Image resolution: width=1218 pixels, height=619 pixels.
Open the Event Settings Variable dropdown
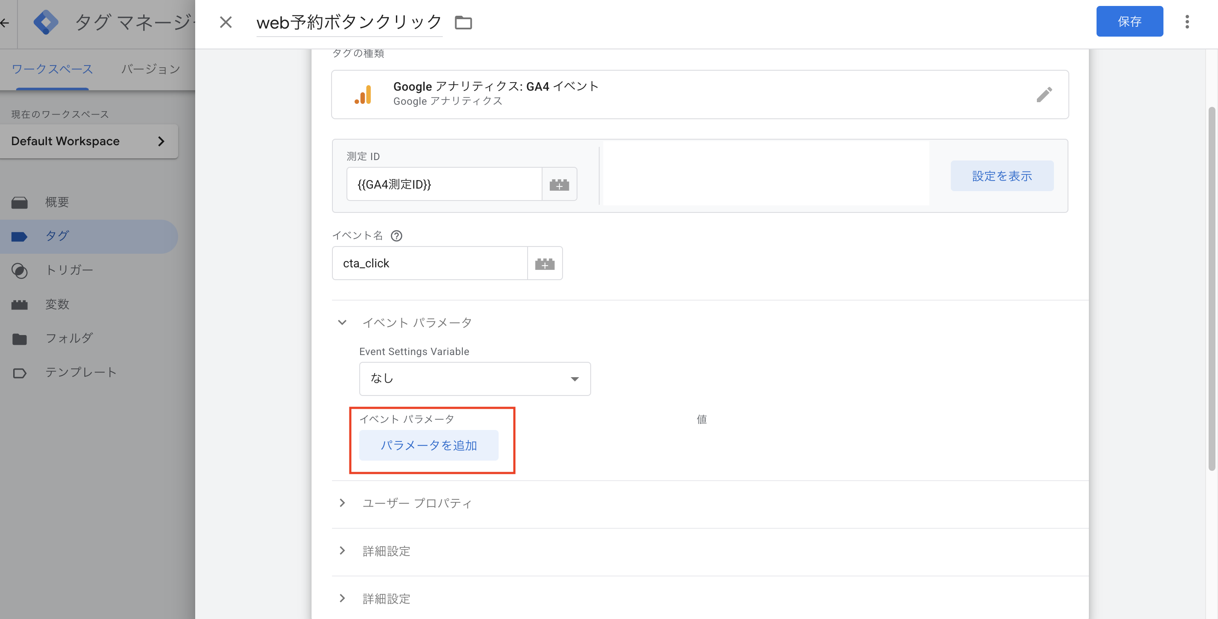tap(474, 378)
